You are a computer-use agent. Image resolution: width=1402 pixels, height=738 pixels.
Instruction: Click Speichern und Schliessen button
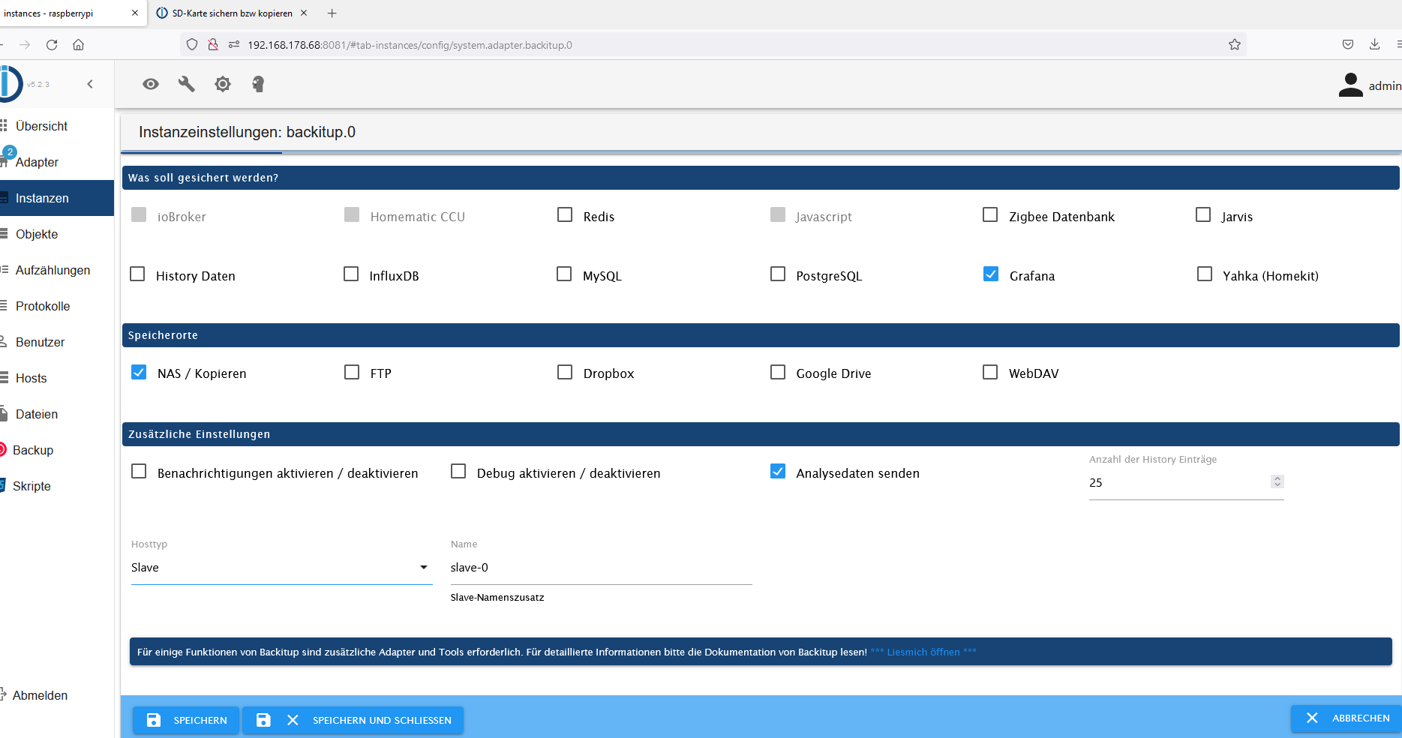(353, 720)
